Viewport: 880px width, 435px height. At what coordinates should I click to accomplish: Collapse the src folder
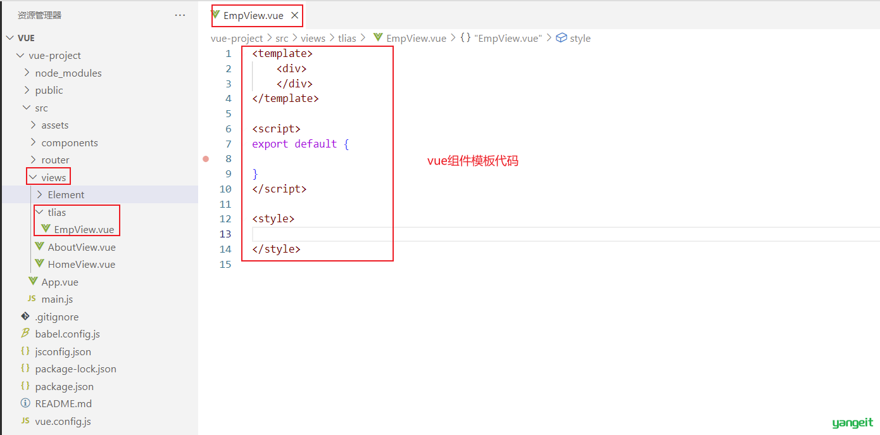pyautogui.click(x=27, y=108)
